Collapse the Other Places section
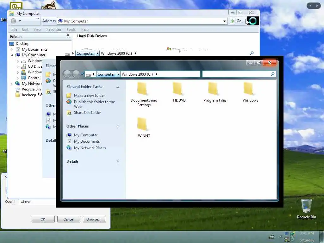The width and height of the screenshot is (324, 243). (x=118, y=126)
